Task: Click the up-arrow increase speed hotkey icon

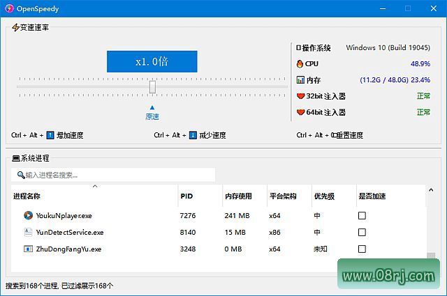Action: [50, 135]
